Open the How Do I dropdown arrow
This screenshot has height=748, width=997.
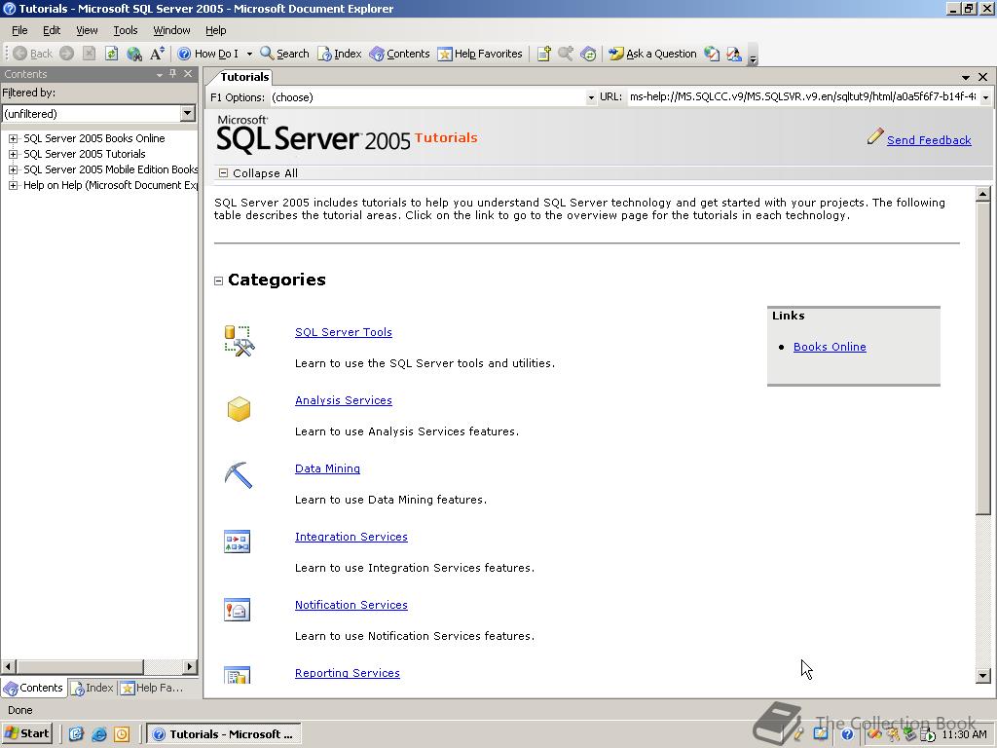tap(249, 55)
